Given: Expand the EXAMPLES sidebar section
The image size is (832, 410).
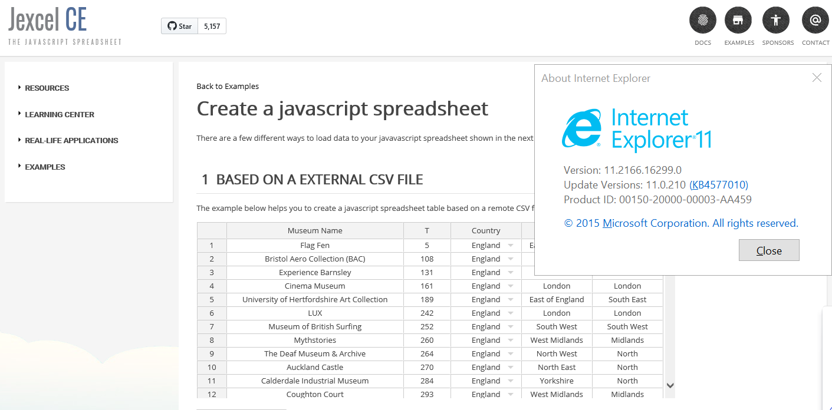Looking at the screenshot, I should (45, 167).
